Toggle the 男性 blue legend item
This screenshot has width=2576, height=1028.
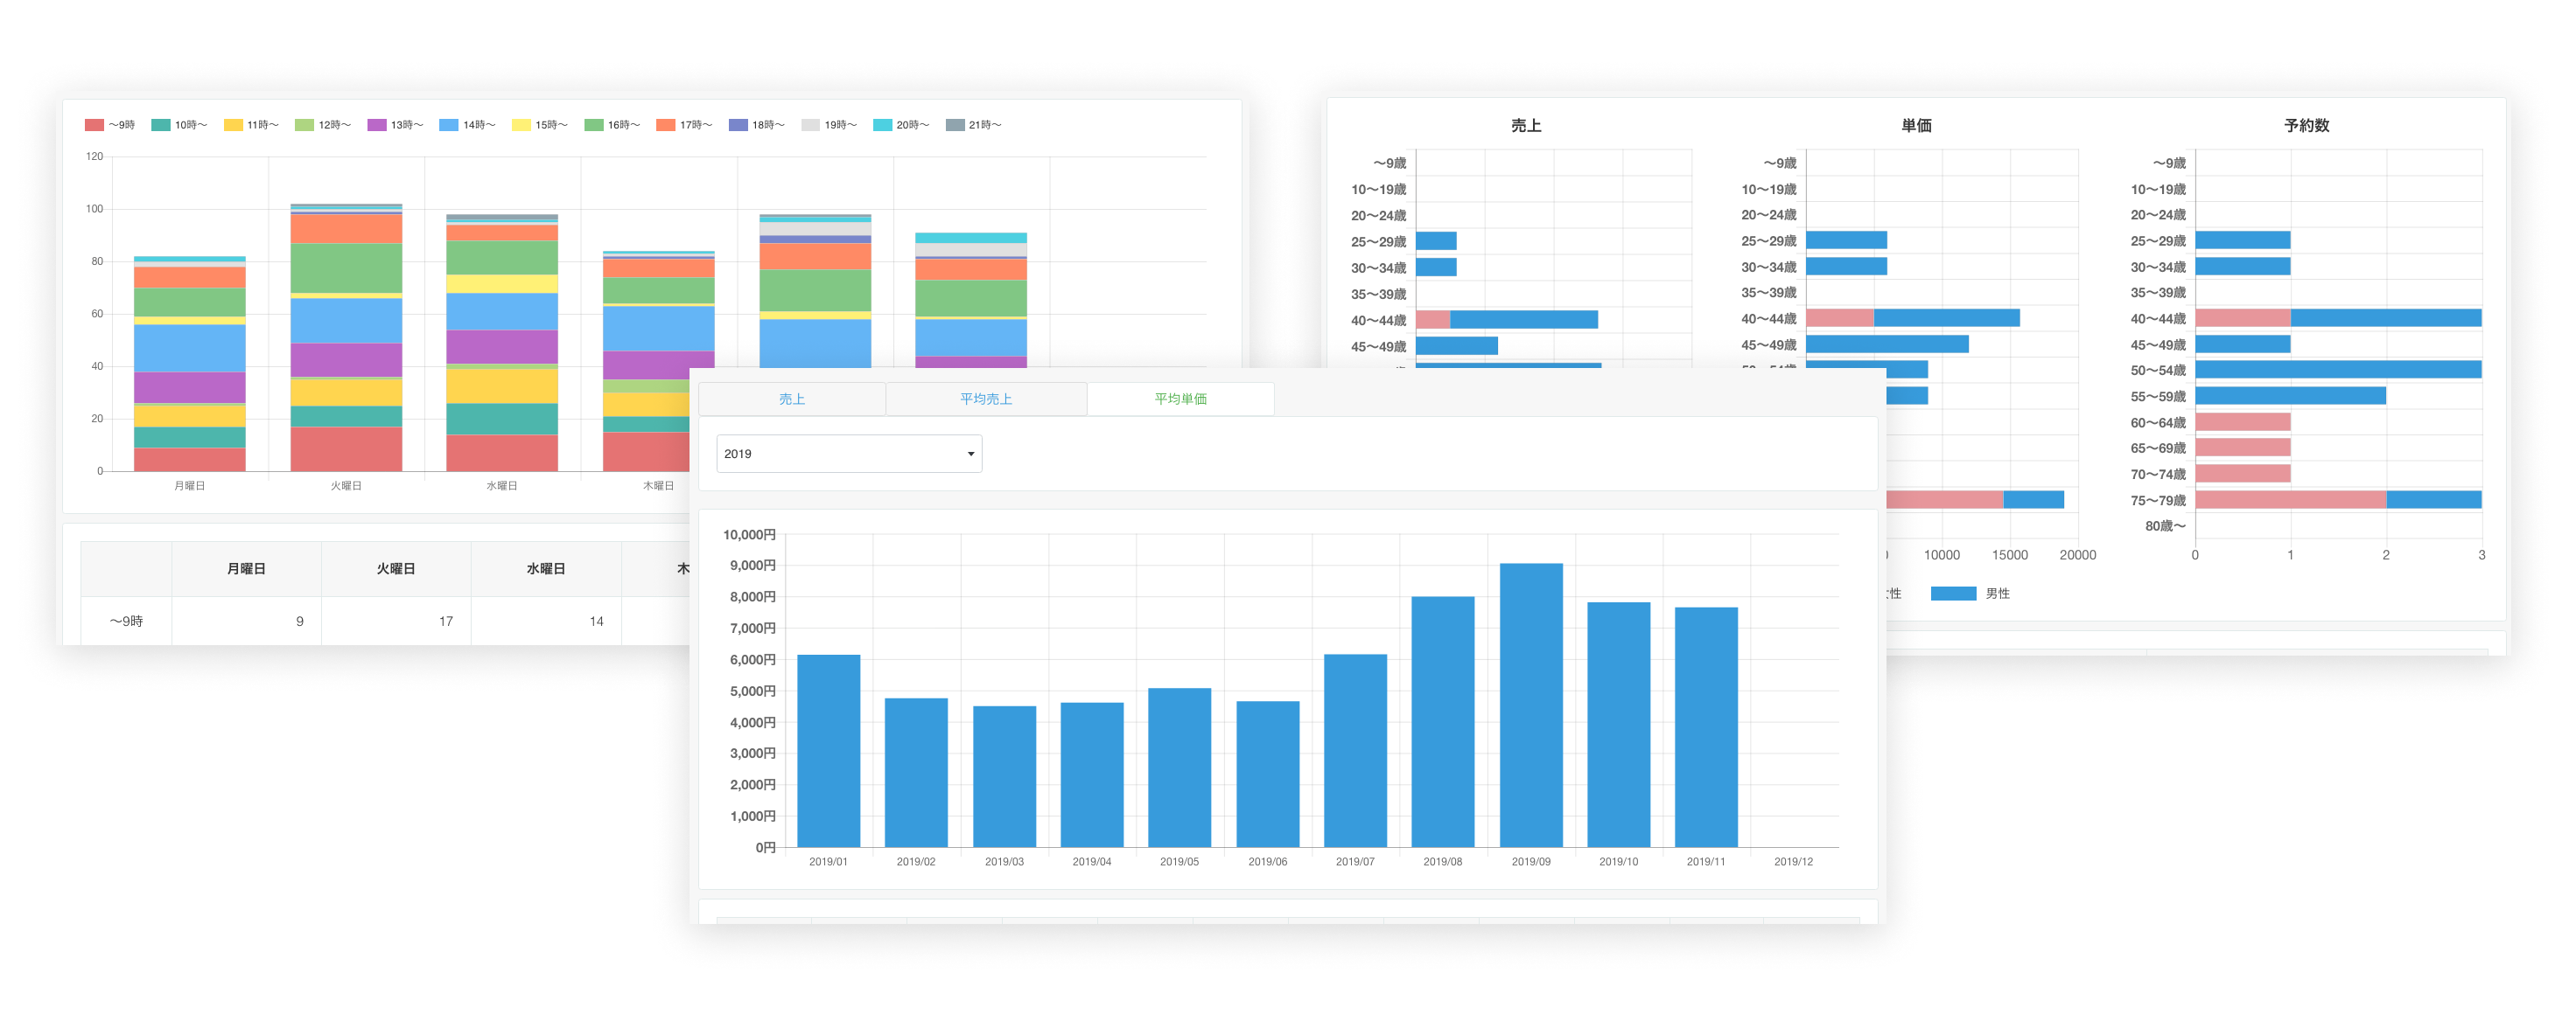1970,594
